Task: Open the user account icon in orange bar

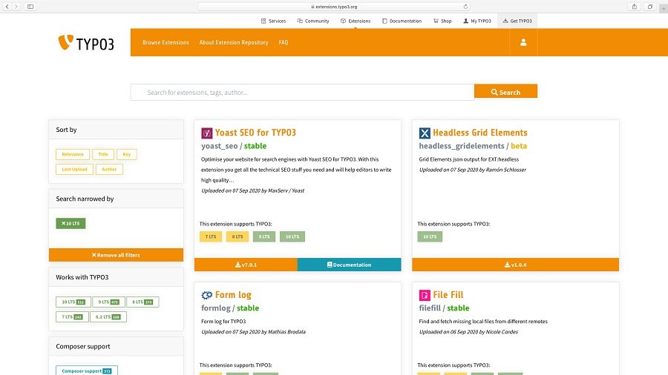Action: point(523,42)
